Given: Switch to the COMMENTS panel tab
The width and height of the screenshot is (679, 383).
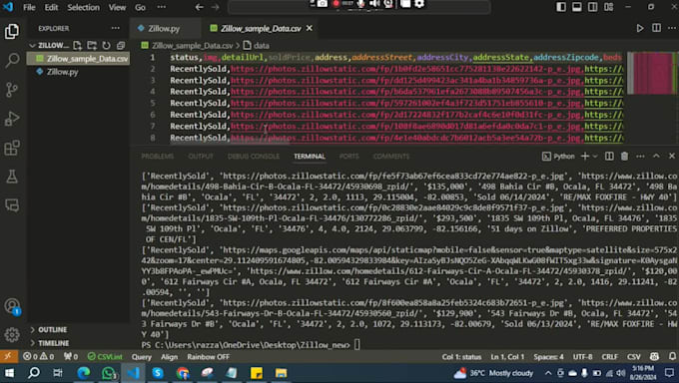Looking at the screenshot, I should point(391,157).
